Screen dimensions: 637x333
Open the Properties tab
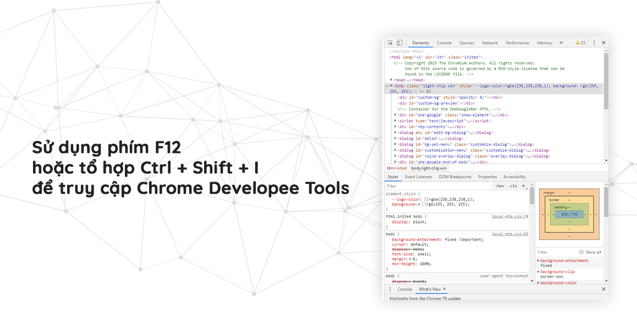(487, 177)
